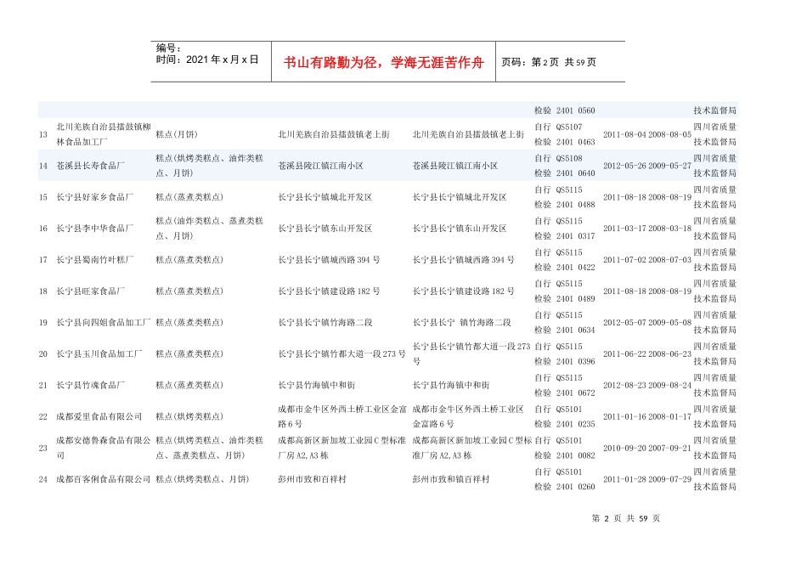The height and width of the screenshot is (571, 807).
Task: Click the red header motto 书山有路勤为径
Action: (x=330, y=63)
